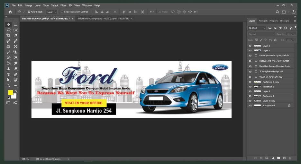The width and height of the screenshot is (301, 164).
Task: Select the Layer 3 thumbnail
Action: (x=257, y=91)
